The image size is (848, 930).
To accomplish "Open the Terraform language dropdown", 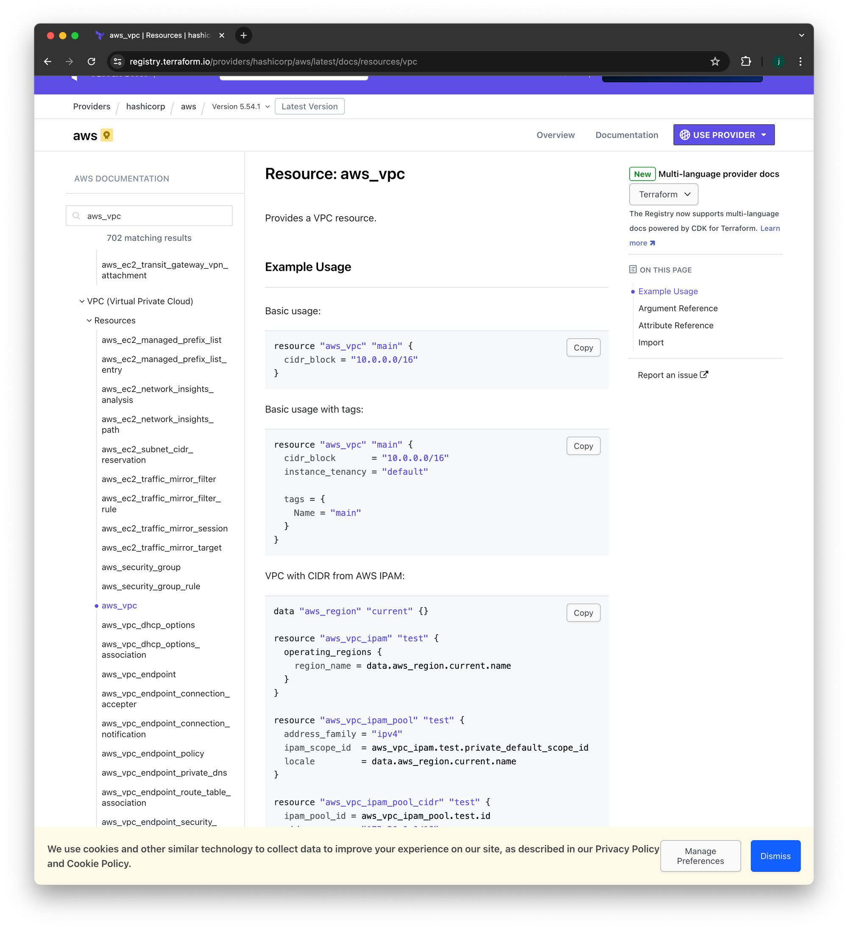I will click(x=664, y=194).
